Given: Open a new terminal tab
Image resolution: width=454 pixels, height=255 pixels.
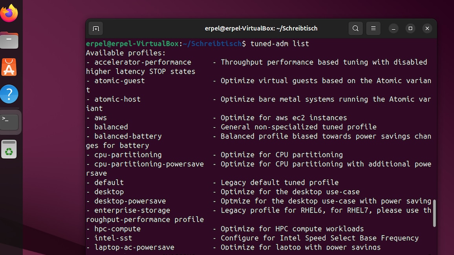Looking at the screenshot, I should (96, 29).
